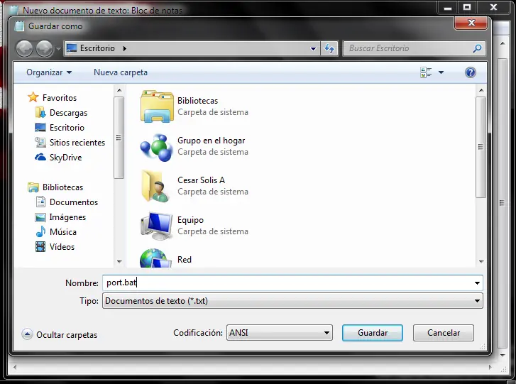Click the navigation pane scroll down arrow
The width and height of the screenshot is (516, 384).
119,262
